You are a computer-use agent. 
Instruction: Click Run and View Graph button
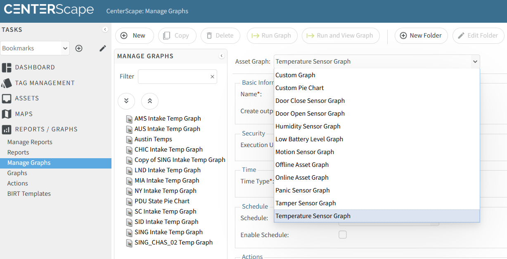341,36
